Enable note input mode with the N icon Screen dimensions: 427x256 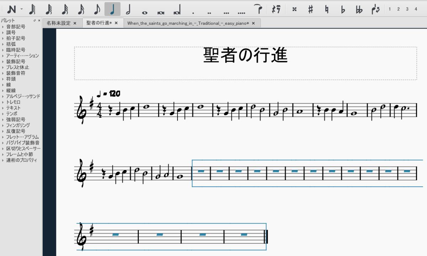[x=12, y=9]
